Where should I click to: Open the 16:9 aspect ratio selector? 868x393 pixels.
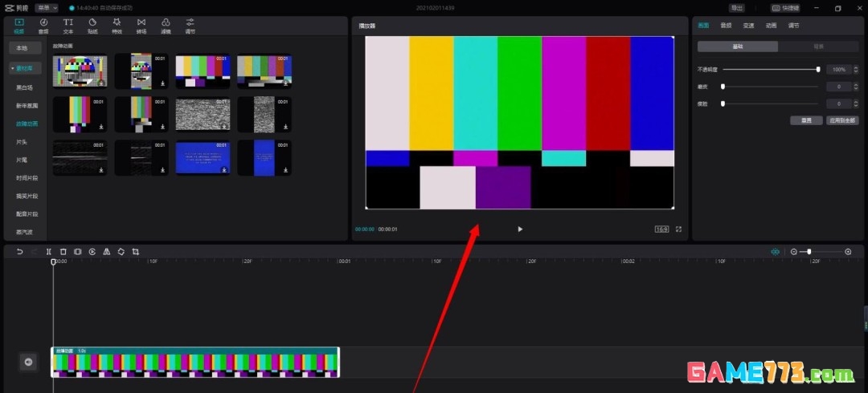tap(661, 229)
